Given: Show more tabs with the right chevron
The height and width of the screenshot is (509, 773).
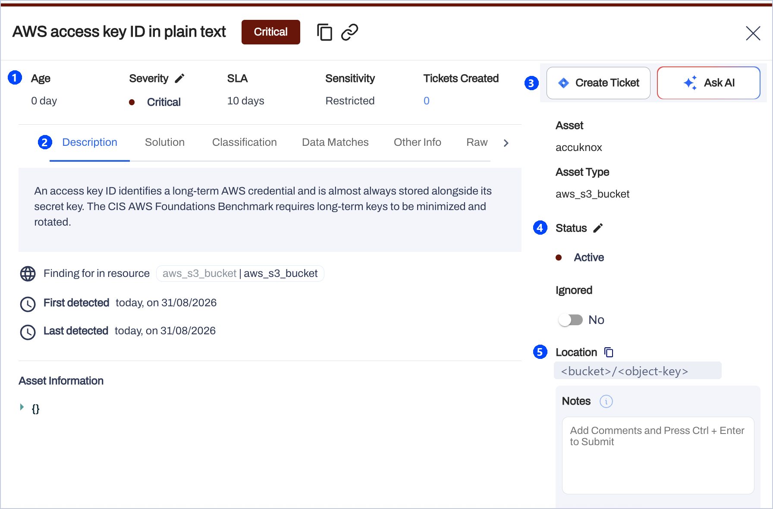Looking at the screenshot, I should 506,143.
